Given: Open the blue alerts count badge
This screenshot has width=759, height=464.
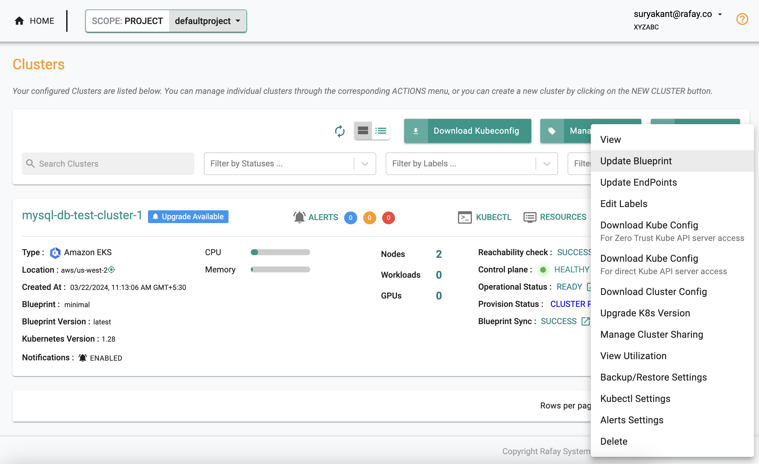Looking at the screenshot, I should click(350, 218).
